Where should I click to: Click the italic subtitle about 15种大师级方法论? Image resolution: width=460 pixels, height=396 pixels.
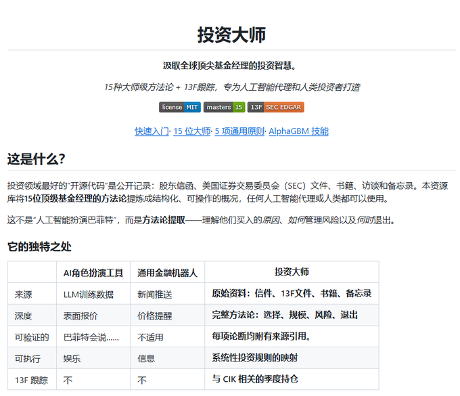point(232,87)
